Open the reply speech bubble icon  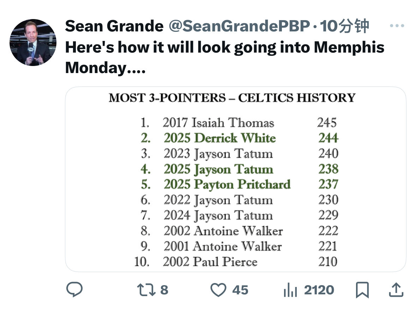click(x=74, y=289)
